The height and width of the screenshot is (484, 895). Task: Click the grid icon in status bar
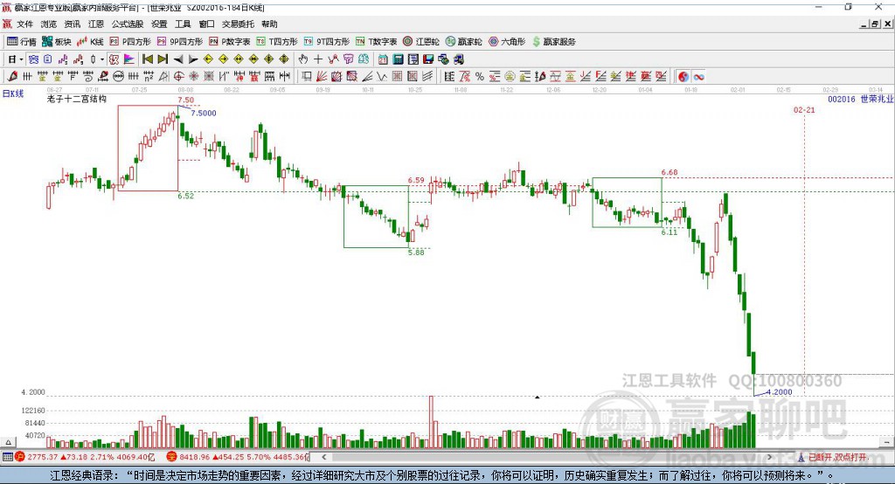click(x=7, y=457)
